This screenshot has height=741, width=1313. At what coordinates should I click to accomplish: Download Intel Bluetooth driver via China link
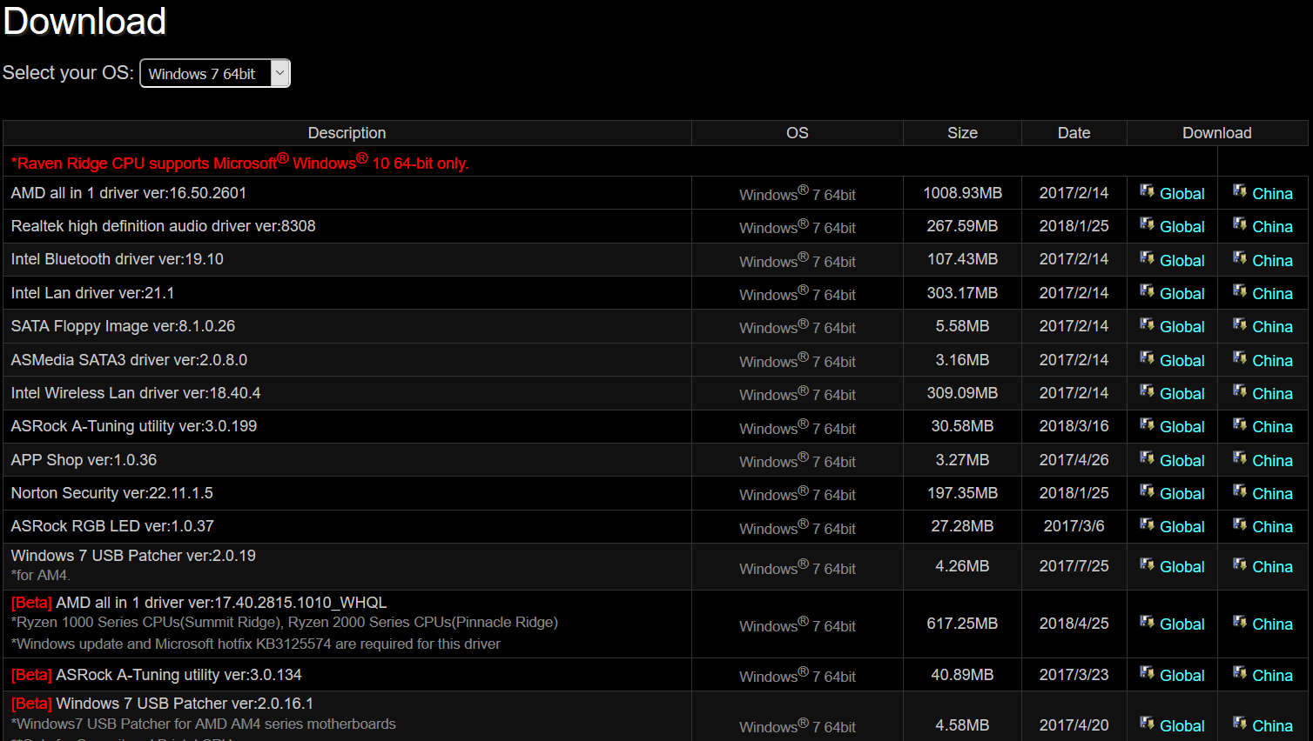[1272, 261]
